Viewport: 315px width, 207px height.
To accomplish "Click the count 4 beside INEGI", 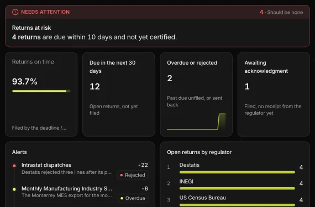I will click(x=301, y=183).
